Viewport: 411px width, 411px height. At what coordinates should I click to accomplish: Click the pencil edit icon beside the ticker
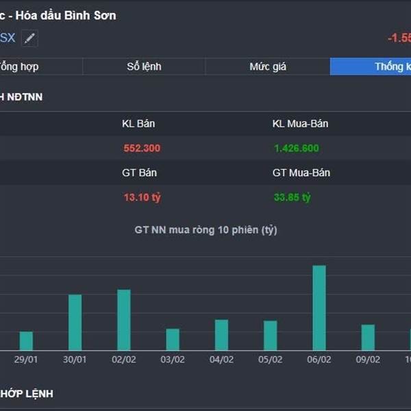click(x=29, y=38)
